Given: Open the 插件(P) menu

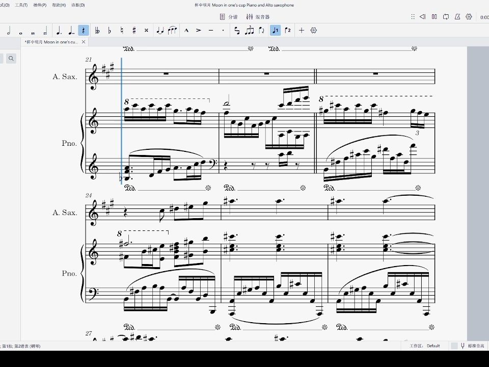Looking at the screenshot, I should 40,5.
